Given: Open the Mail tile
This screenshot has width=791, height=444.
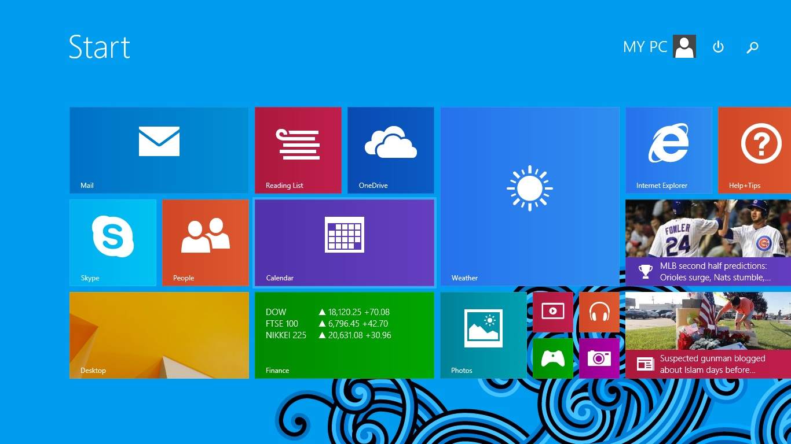Looking at the screenshot, I should [x=159, y=150].
